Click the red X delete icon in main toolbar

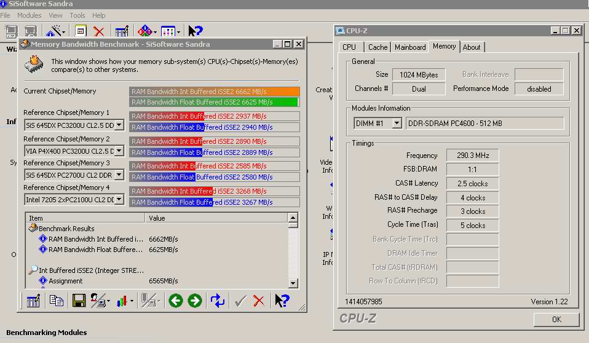tap(99, 31)
